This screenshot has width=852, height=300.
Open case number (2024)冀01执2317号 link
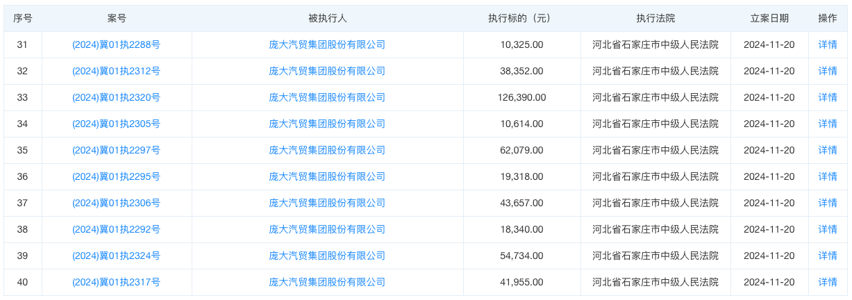(117, 282)
